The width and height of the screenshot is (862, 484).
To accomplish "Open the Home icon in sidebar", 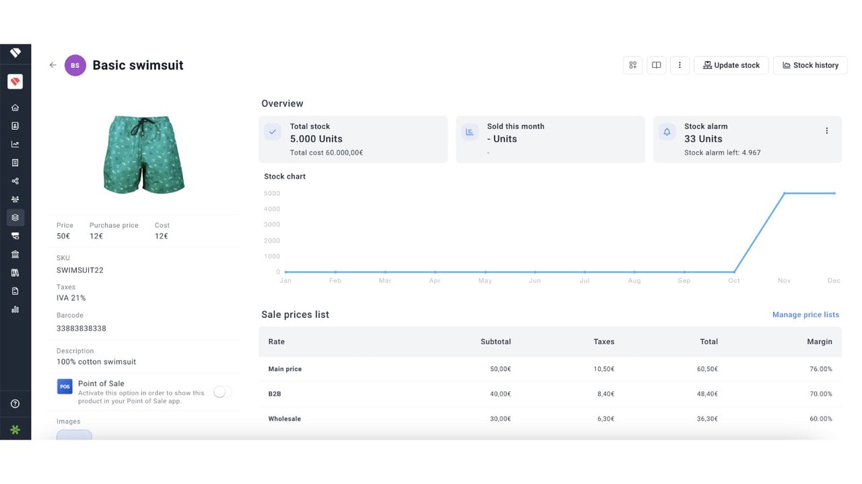I will 15,108.
